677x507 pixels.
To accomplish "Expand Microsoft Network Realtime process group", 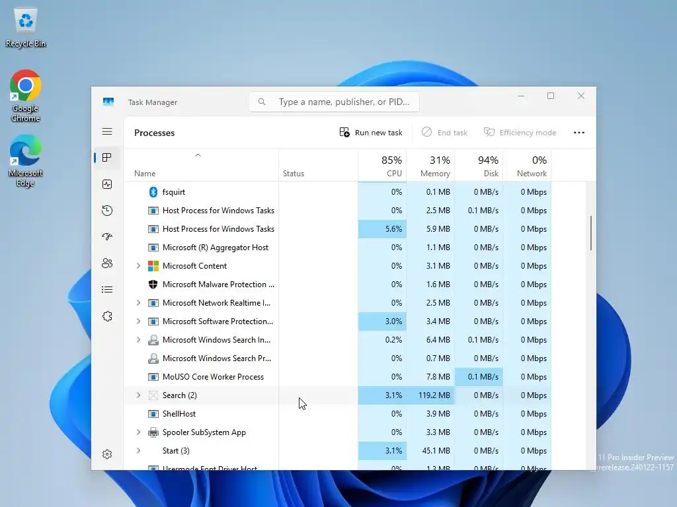I will pyautogui.click(x=138, y=303).
